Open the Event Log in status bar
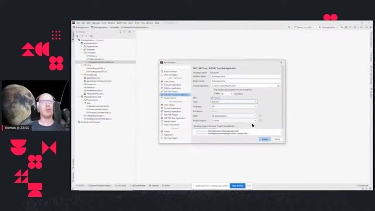Screen dimensions: 375x211 363,186
